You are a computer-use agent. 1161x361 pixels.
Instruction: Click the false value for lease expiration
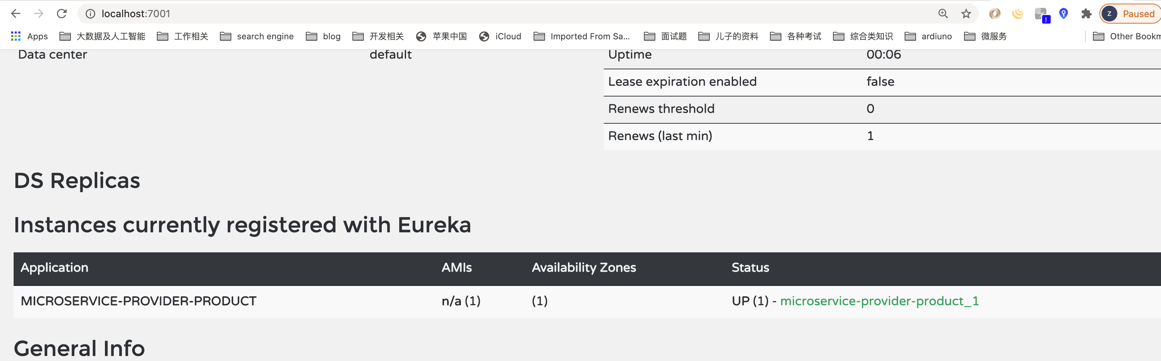(880, 81)
